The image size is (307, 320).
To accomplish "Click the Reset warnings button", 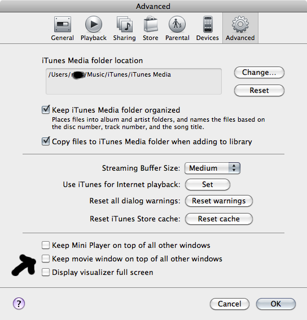I will coord(219,201).
